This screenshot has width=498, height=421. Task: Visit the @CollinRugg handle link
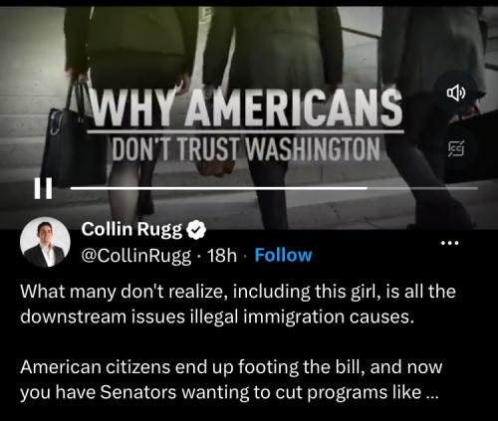[136, 256]
